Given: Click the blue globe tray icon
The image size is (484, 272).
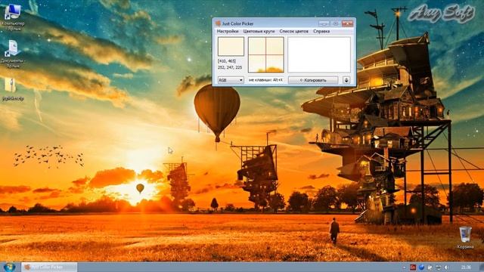Looking at the screenshot, I should (421, 267).
